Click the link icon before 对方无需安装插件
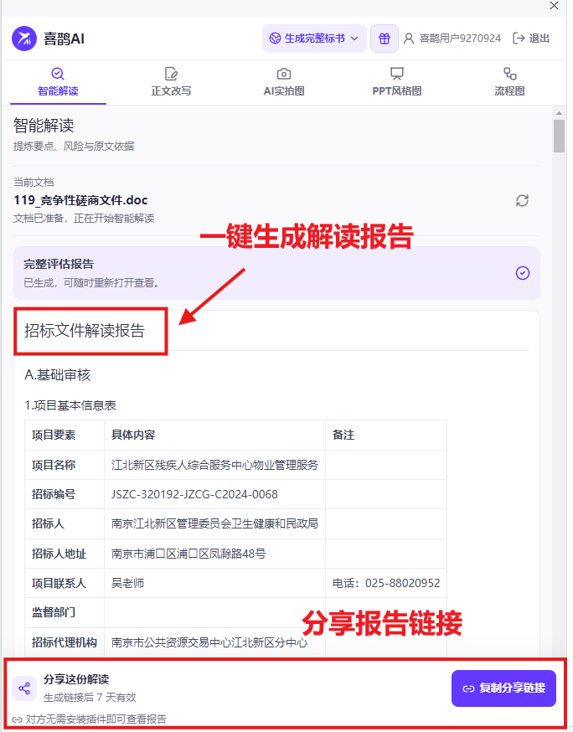Image resolution: width=573 pixels, height=732 pixels. [x=18, y=719]
